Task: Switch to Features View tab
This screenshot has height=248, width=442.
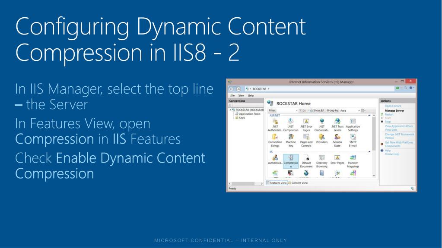Action: click(277, 183)
